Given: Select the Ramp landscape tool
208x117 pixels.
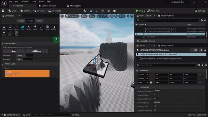Looking at the screenshot, I should 22,28.
